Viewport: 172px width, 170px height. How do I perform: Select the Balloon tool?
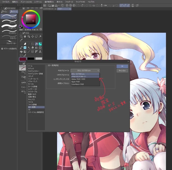click(x=21, y=55)
